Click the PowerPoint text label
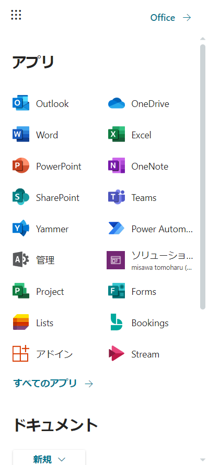208x465 pixels. coord(59,166)
